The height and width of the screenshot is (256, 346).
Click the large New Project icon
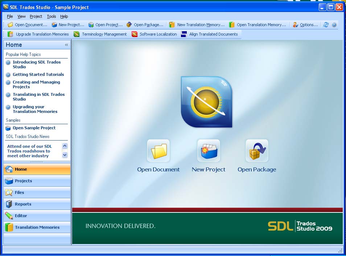point(209,151)
